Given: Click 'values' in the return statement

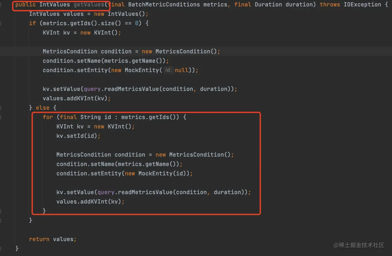Looking at the screenshot, I should pyautogui.click(x=63, y=239).
